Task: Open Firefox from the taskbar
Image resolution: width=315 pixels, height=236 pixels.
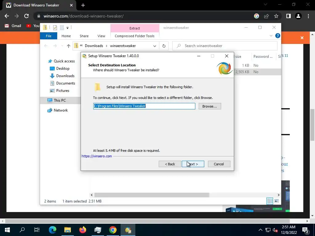Action: pos(82,230)
